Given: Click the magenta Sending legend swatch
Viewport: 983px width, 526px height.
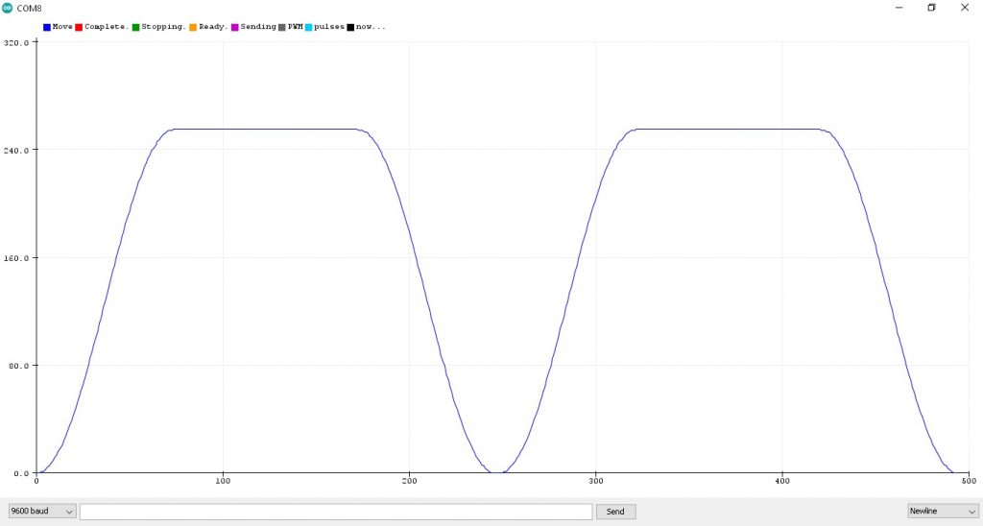Looking at the screenshot, I should (x=235, y=27).
